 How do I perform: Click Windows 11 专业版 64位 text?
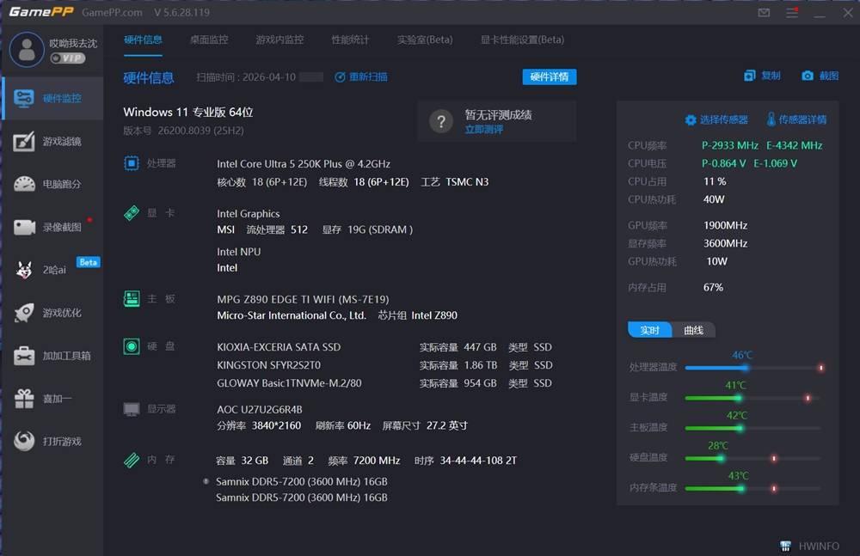click(188, 112)
